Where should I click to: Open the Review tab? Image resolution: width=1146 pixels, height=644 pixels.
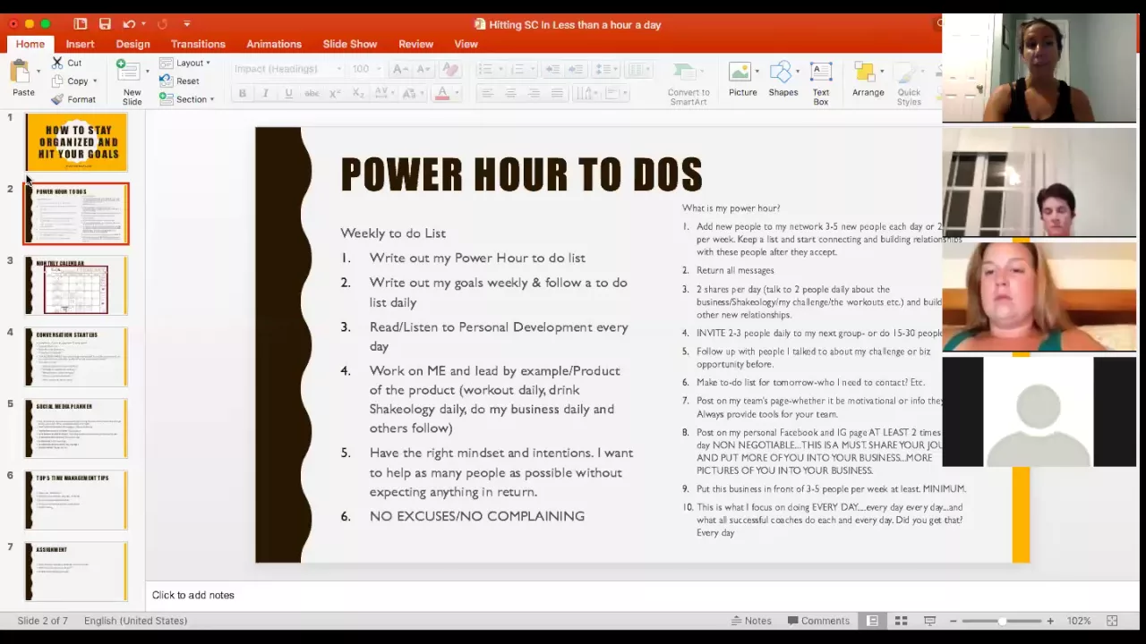coord(415,44)
